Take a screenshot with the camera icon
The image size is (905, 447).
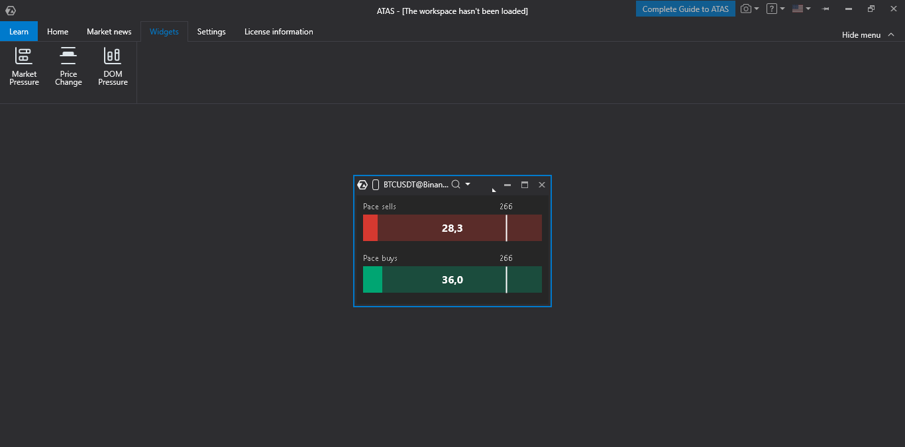pos(746,9)
